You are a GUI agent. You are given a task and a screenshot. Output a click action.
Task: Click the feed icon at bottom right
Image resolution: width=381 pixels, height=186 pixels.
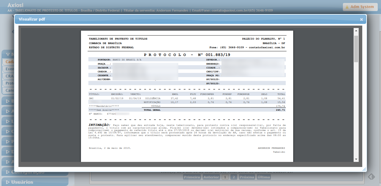tap(371, 177)
